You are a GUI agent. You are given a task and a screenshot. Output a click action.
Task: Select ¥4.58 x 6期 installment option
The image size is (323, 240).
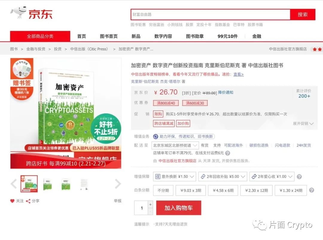point(223,190)
